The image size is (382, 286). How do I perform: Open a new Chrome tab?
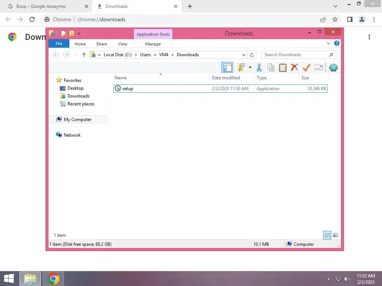click(x=190, y=6)
